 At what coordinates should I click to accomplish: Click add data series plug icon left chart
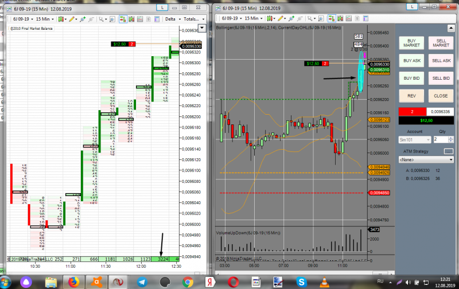83,19
